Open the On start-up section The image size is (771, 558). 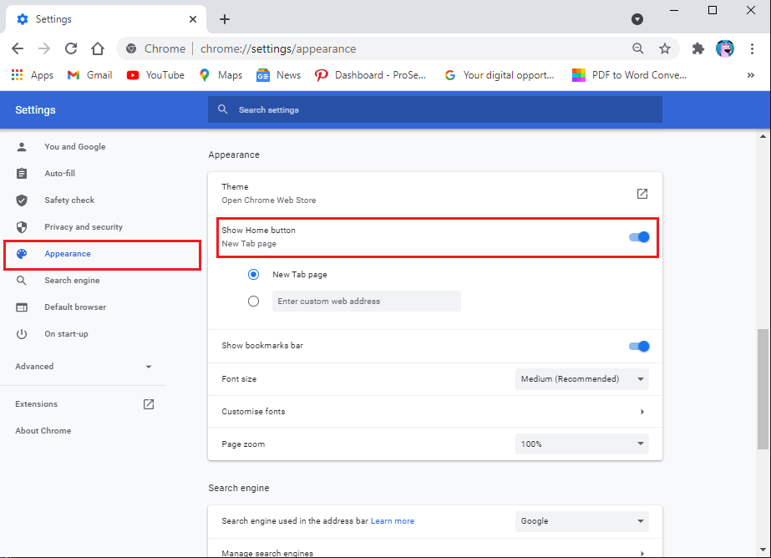click(66, 334)
